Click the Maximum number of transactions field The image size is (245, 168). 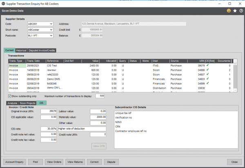[x=100, y=96]
